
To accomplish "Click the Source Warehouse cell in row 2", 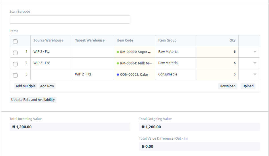I will coord(51,63).
